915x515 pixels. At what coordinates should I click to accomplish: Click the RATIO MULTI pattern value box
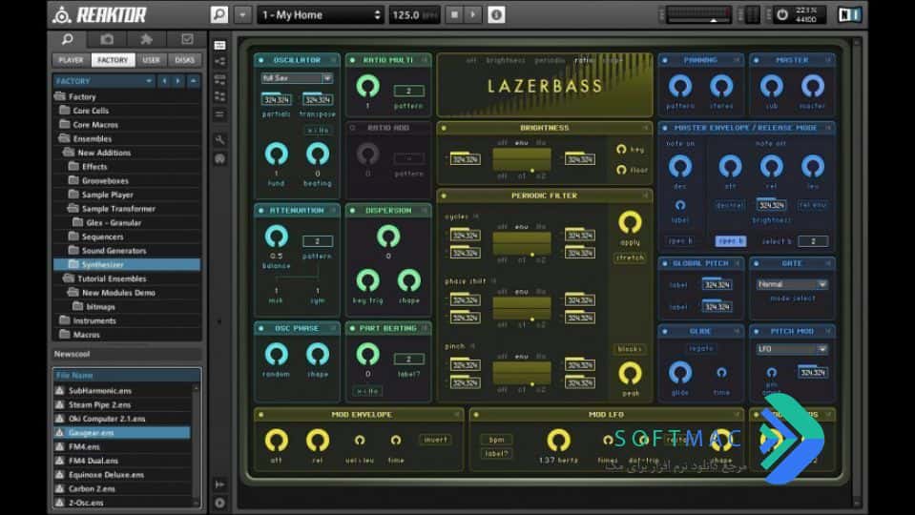click(408, 91)
